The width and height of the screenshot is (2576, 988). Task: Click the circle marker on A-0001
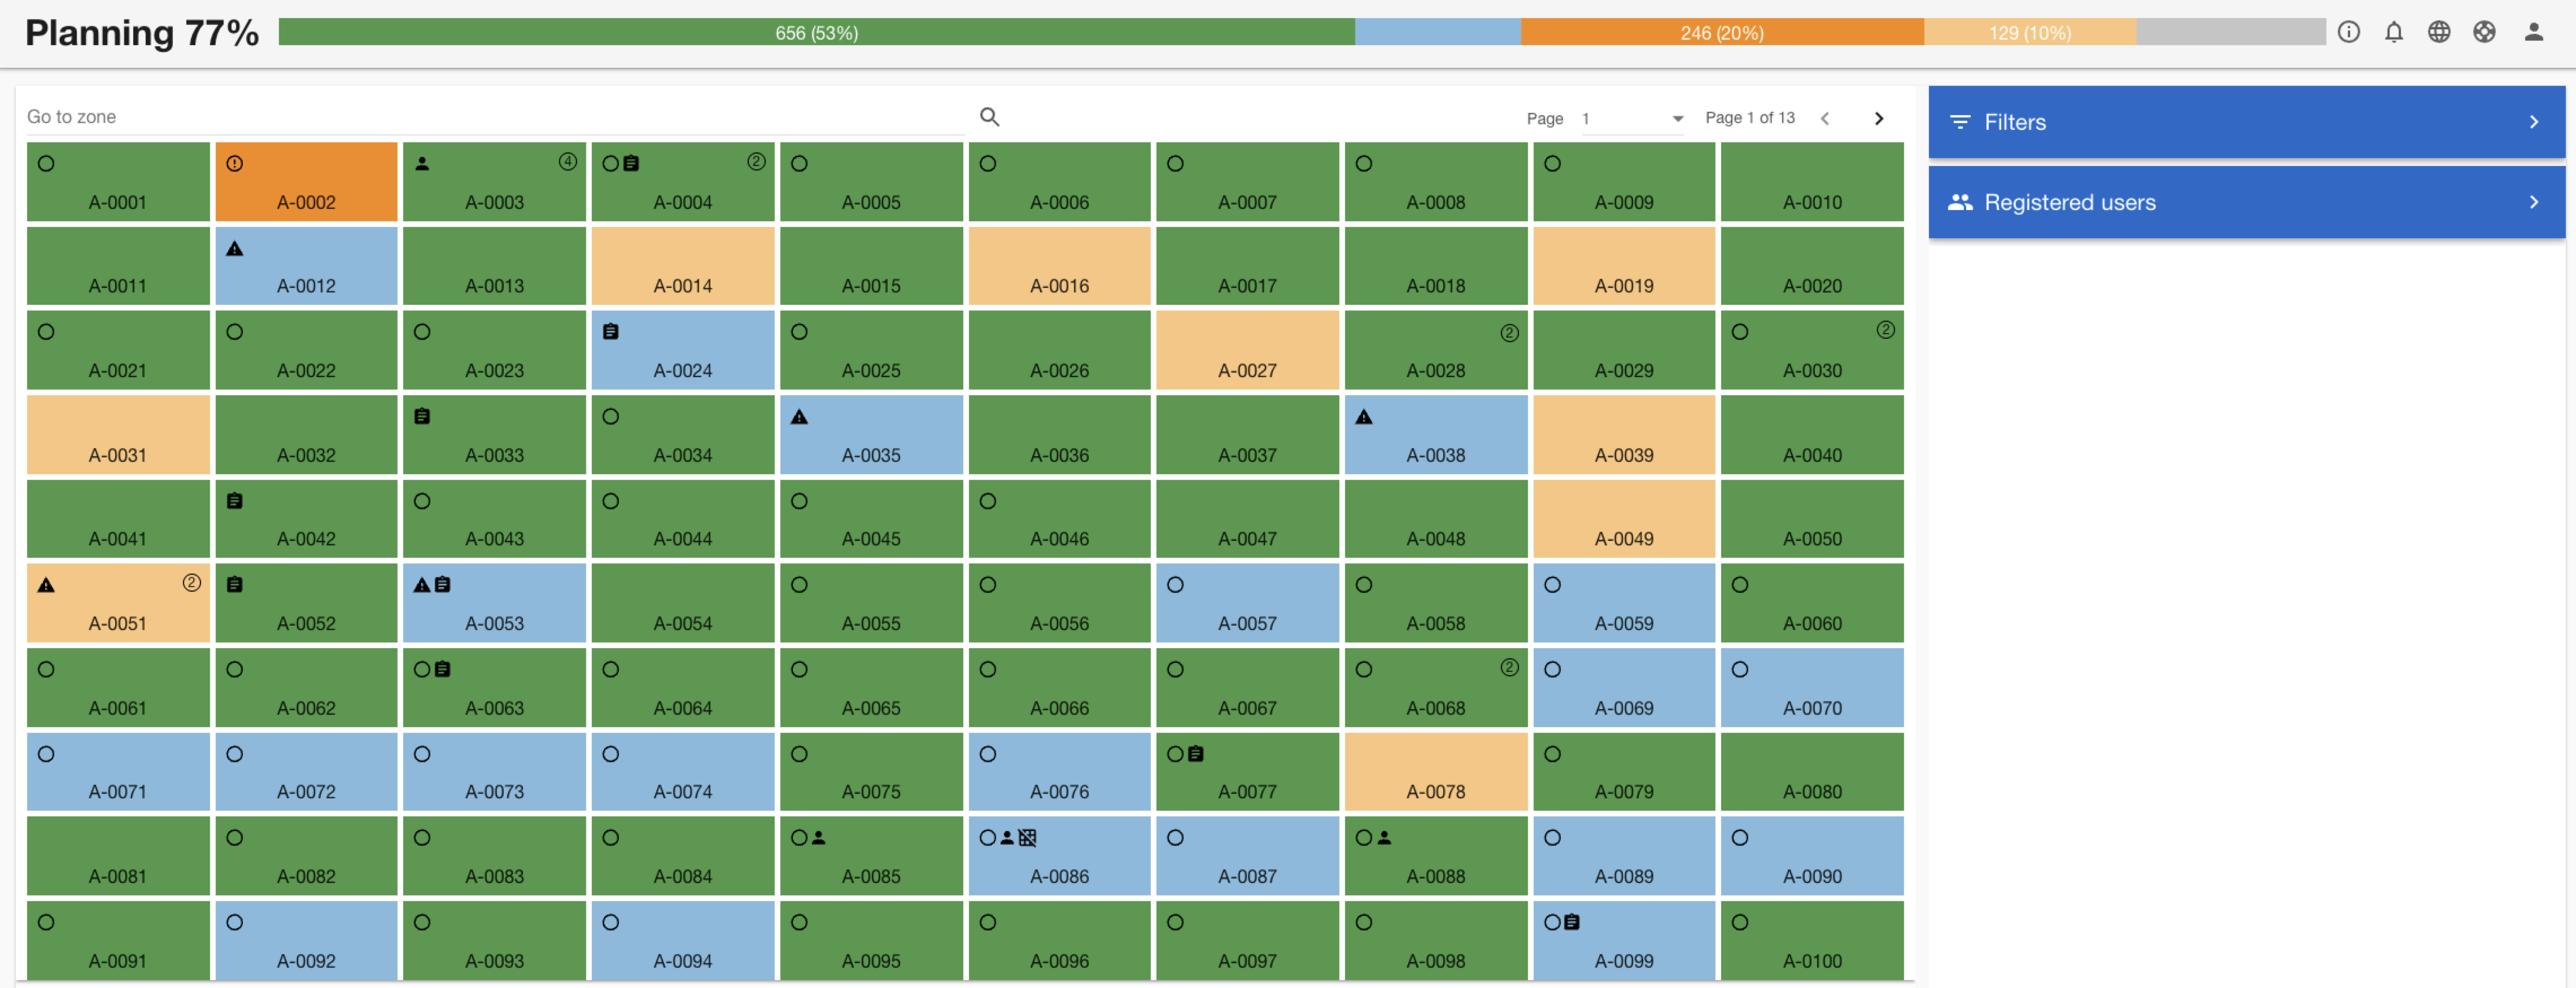[46, 164]
